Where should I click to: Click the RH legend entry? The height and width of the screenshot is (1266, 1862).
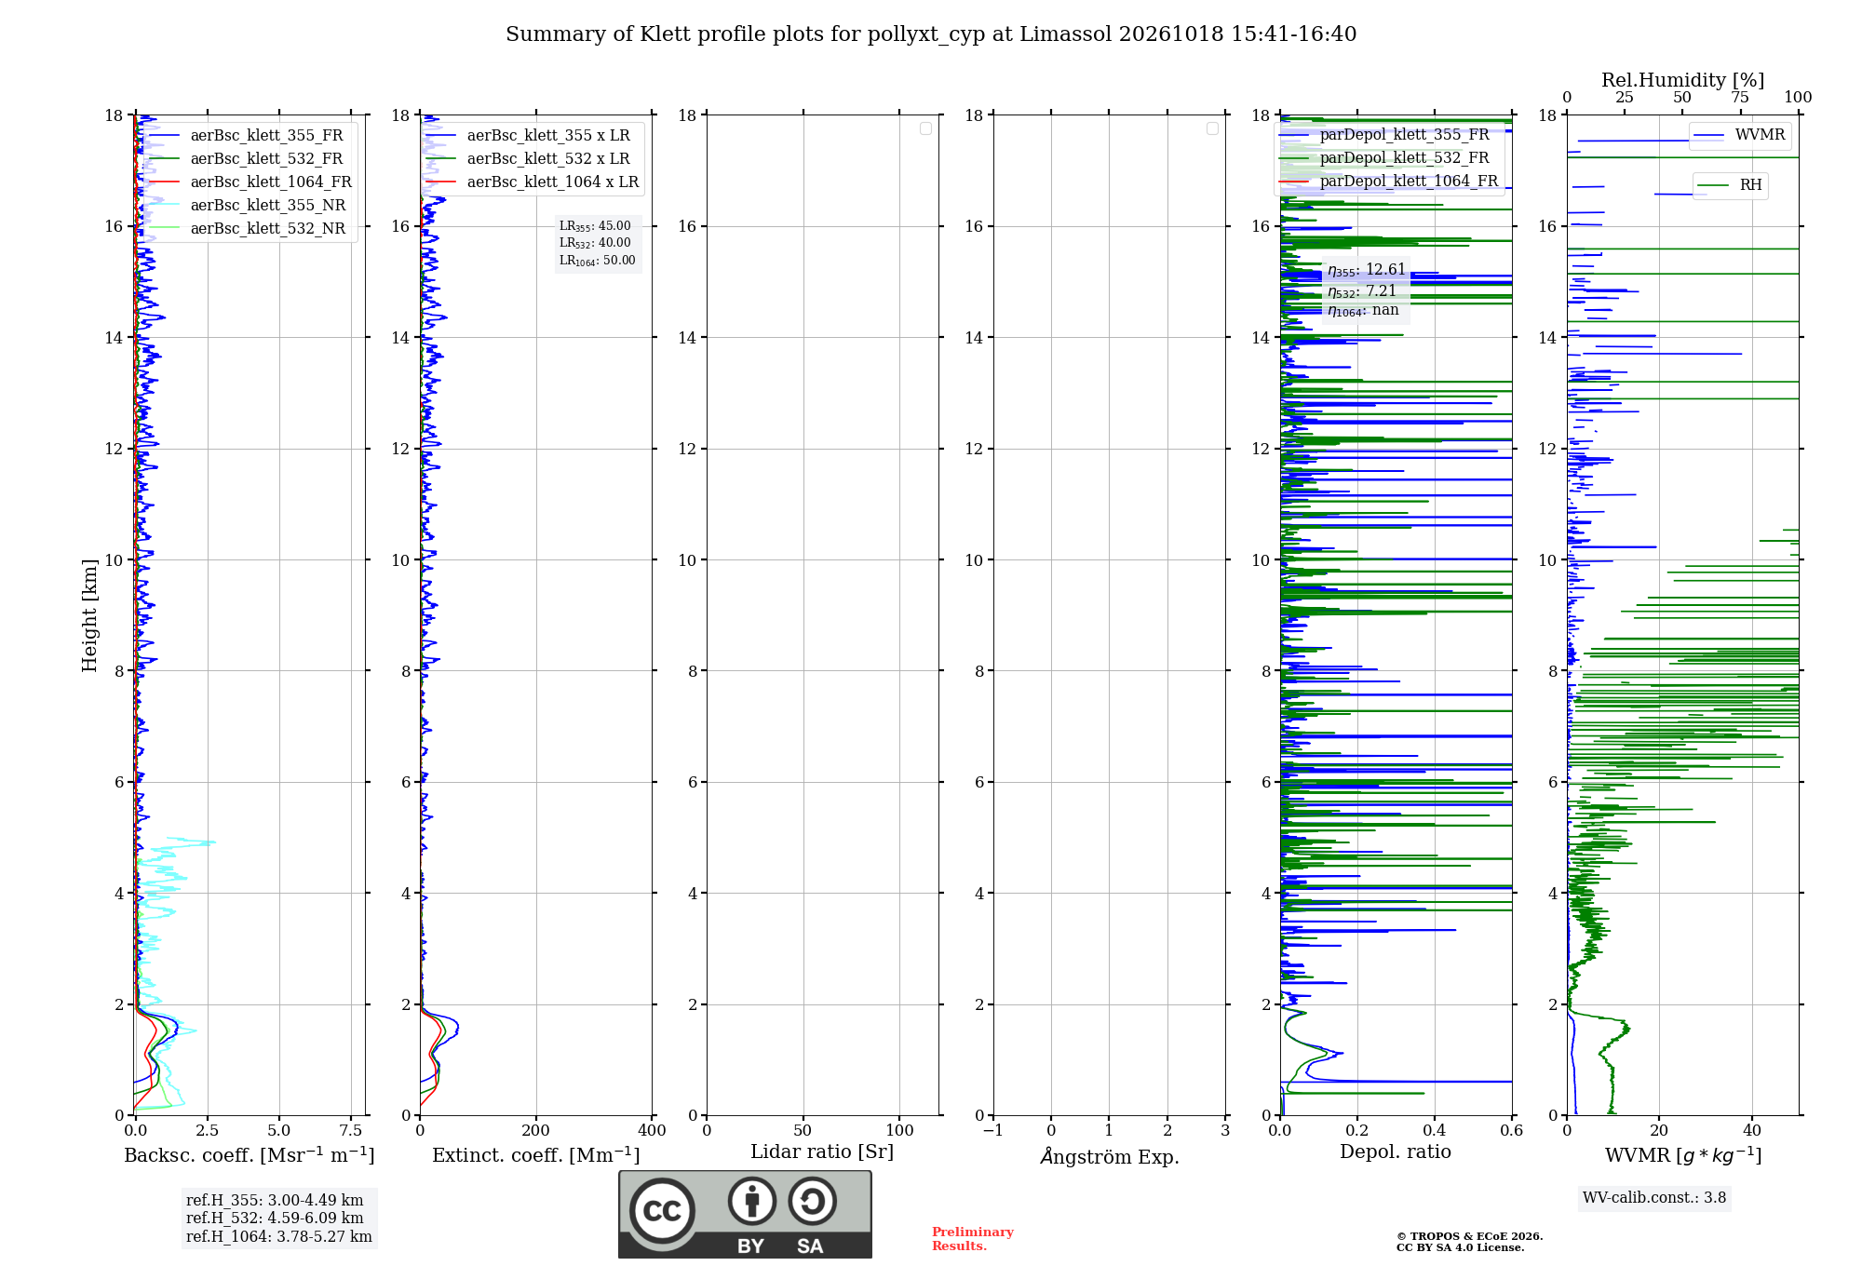tap(1730, 185)
